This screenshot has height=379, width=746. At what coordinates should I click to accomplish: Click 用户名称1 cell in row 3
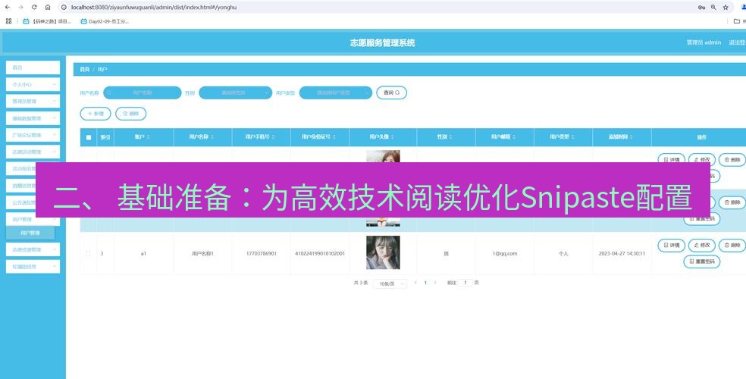point(202,253)
